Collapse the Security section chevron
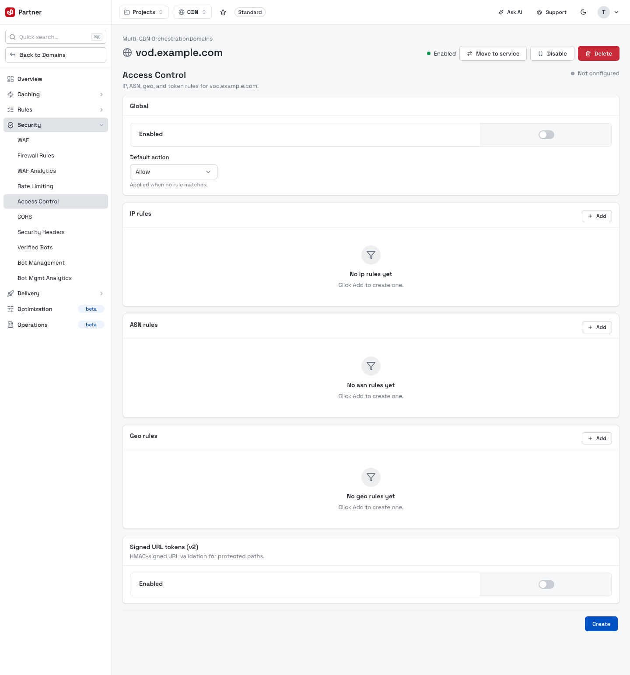 (101, 125)
